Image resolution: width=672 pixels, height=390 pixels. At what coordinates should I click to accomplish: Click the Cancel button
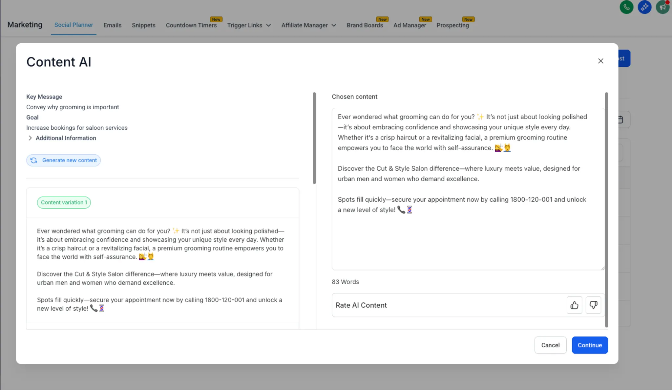point(550,345)
